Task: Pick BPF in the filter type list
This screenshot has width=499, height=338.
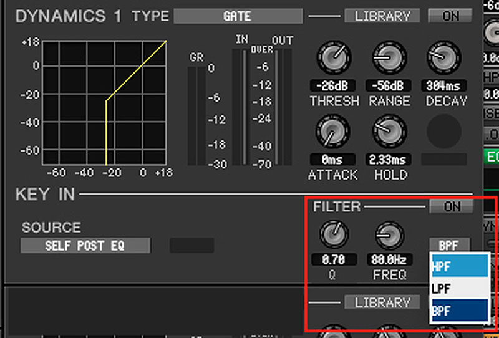Action: 460,311
